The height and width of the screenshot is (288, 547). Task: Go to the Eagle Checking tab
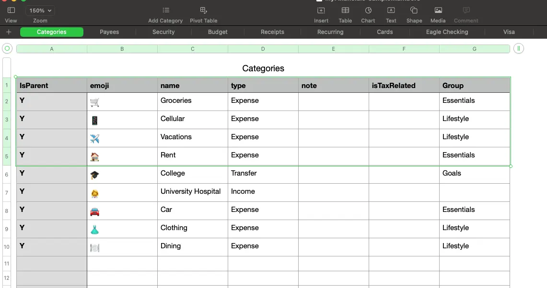pos(447,32)
